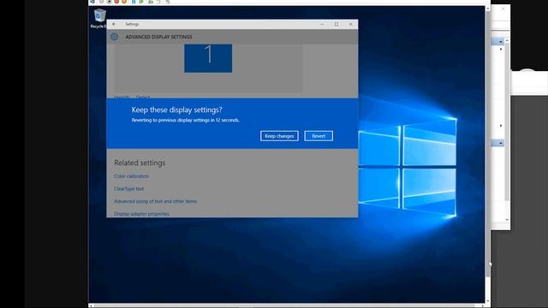Click the VM viewport vertical scrollbar thumb
The image size is (548, 308).
tap(487, 144)
